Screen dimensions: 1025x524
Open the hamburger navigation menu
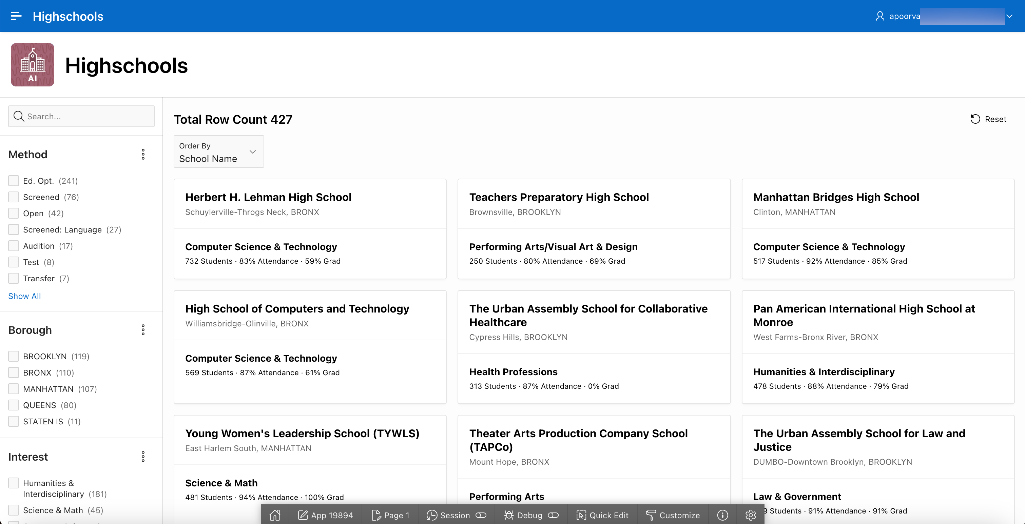[x=16, y=16]
